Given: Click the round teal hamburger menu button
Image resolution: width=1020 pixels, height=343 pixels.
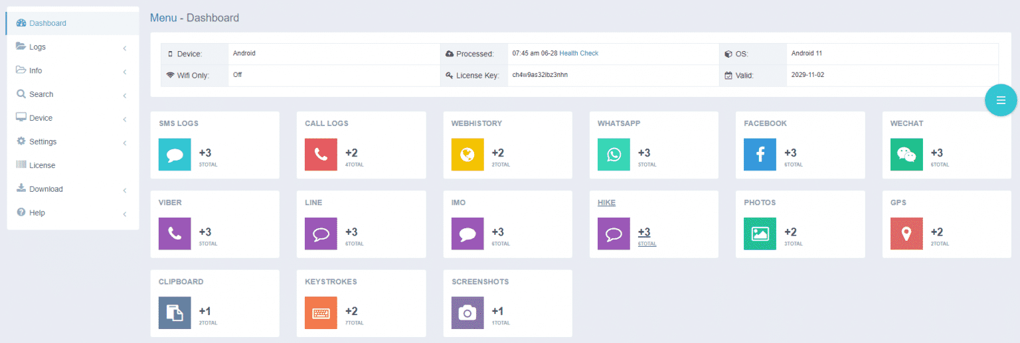Looking at the screenshot, I should (1001, 100).
